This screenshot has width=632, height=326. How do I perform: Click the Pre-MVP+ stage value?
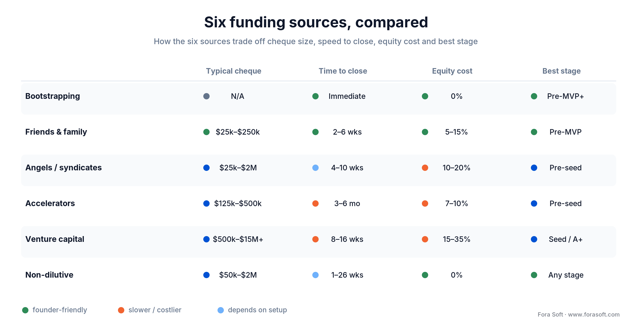566,96
